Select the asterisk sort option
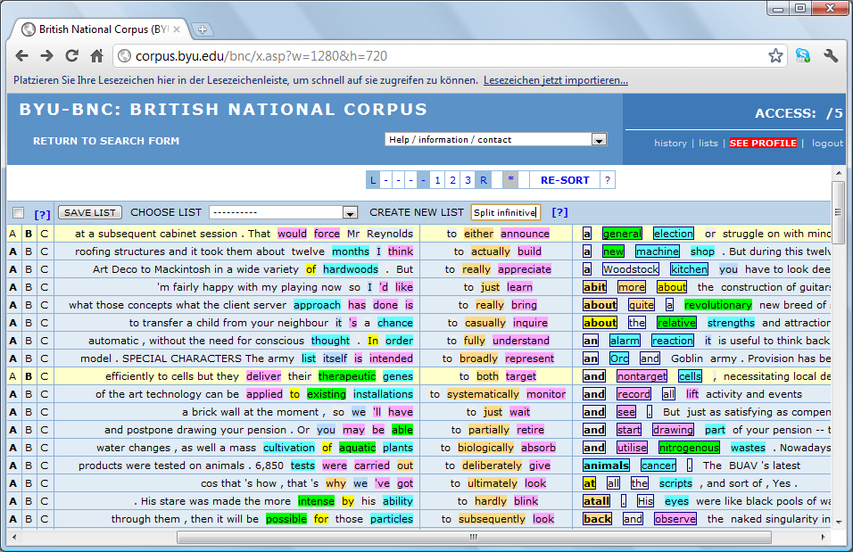The height and width of the screenshot is (552, 853). coord(510,179)
